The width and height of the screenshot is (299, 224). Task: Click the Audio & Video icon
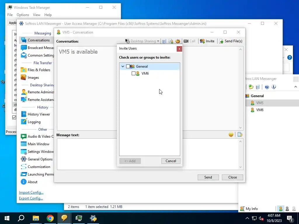[x=24, y=136]
